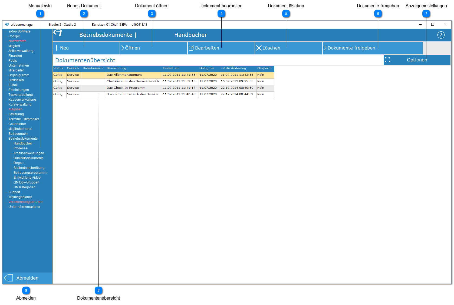
Task: Sort by the Bezeichnung column header
Action: tap(134, 68)
